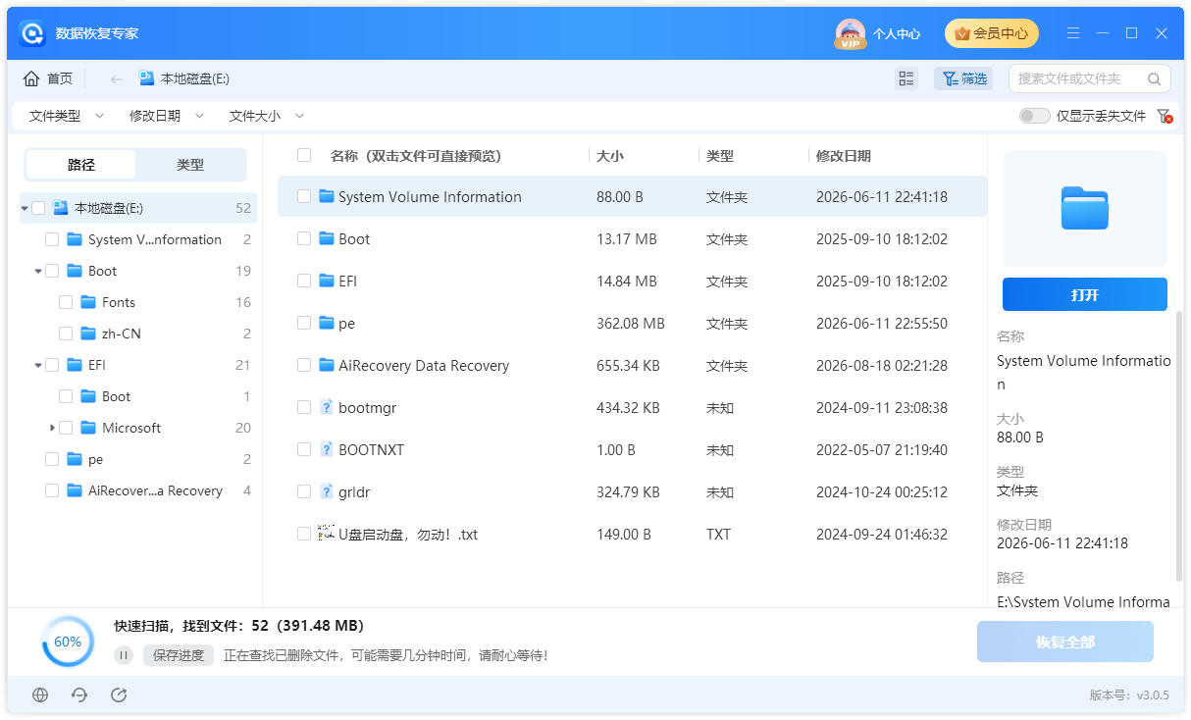The width and height of the screenshot is (1191, 720).
Task: Go to the home icon
Action: pos(31,78)
